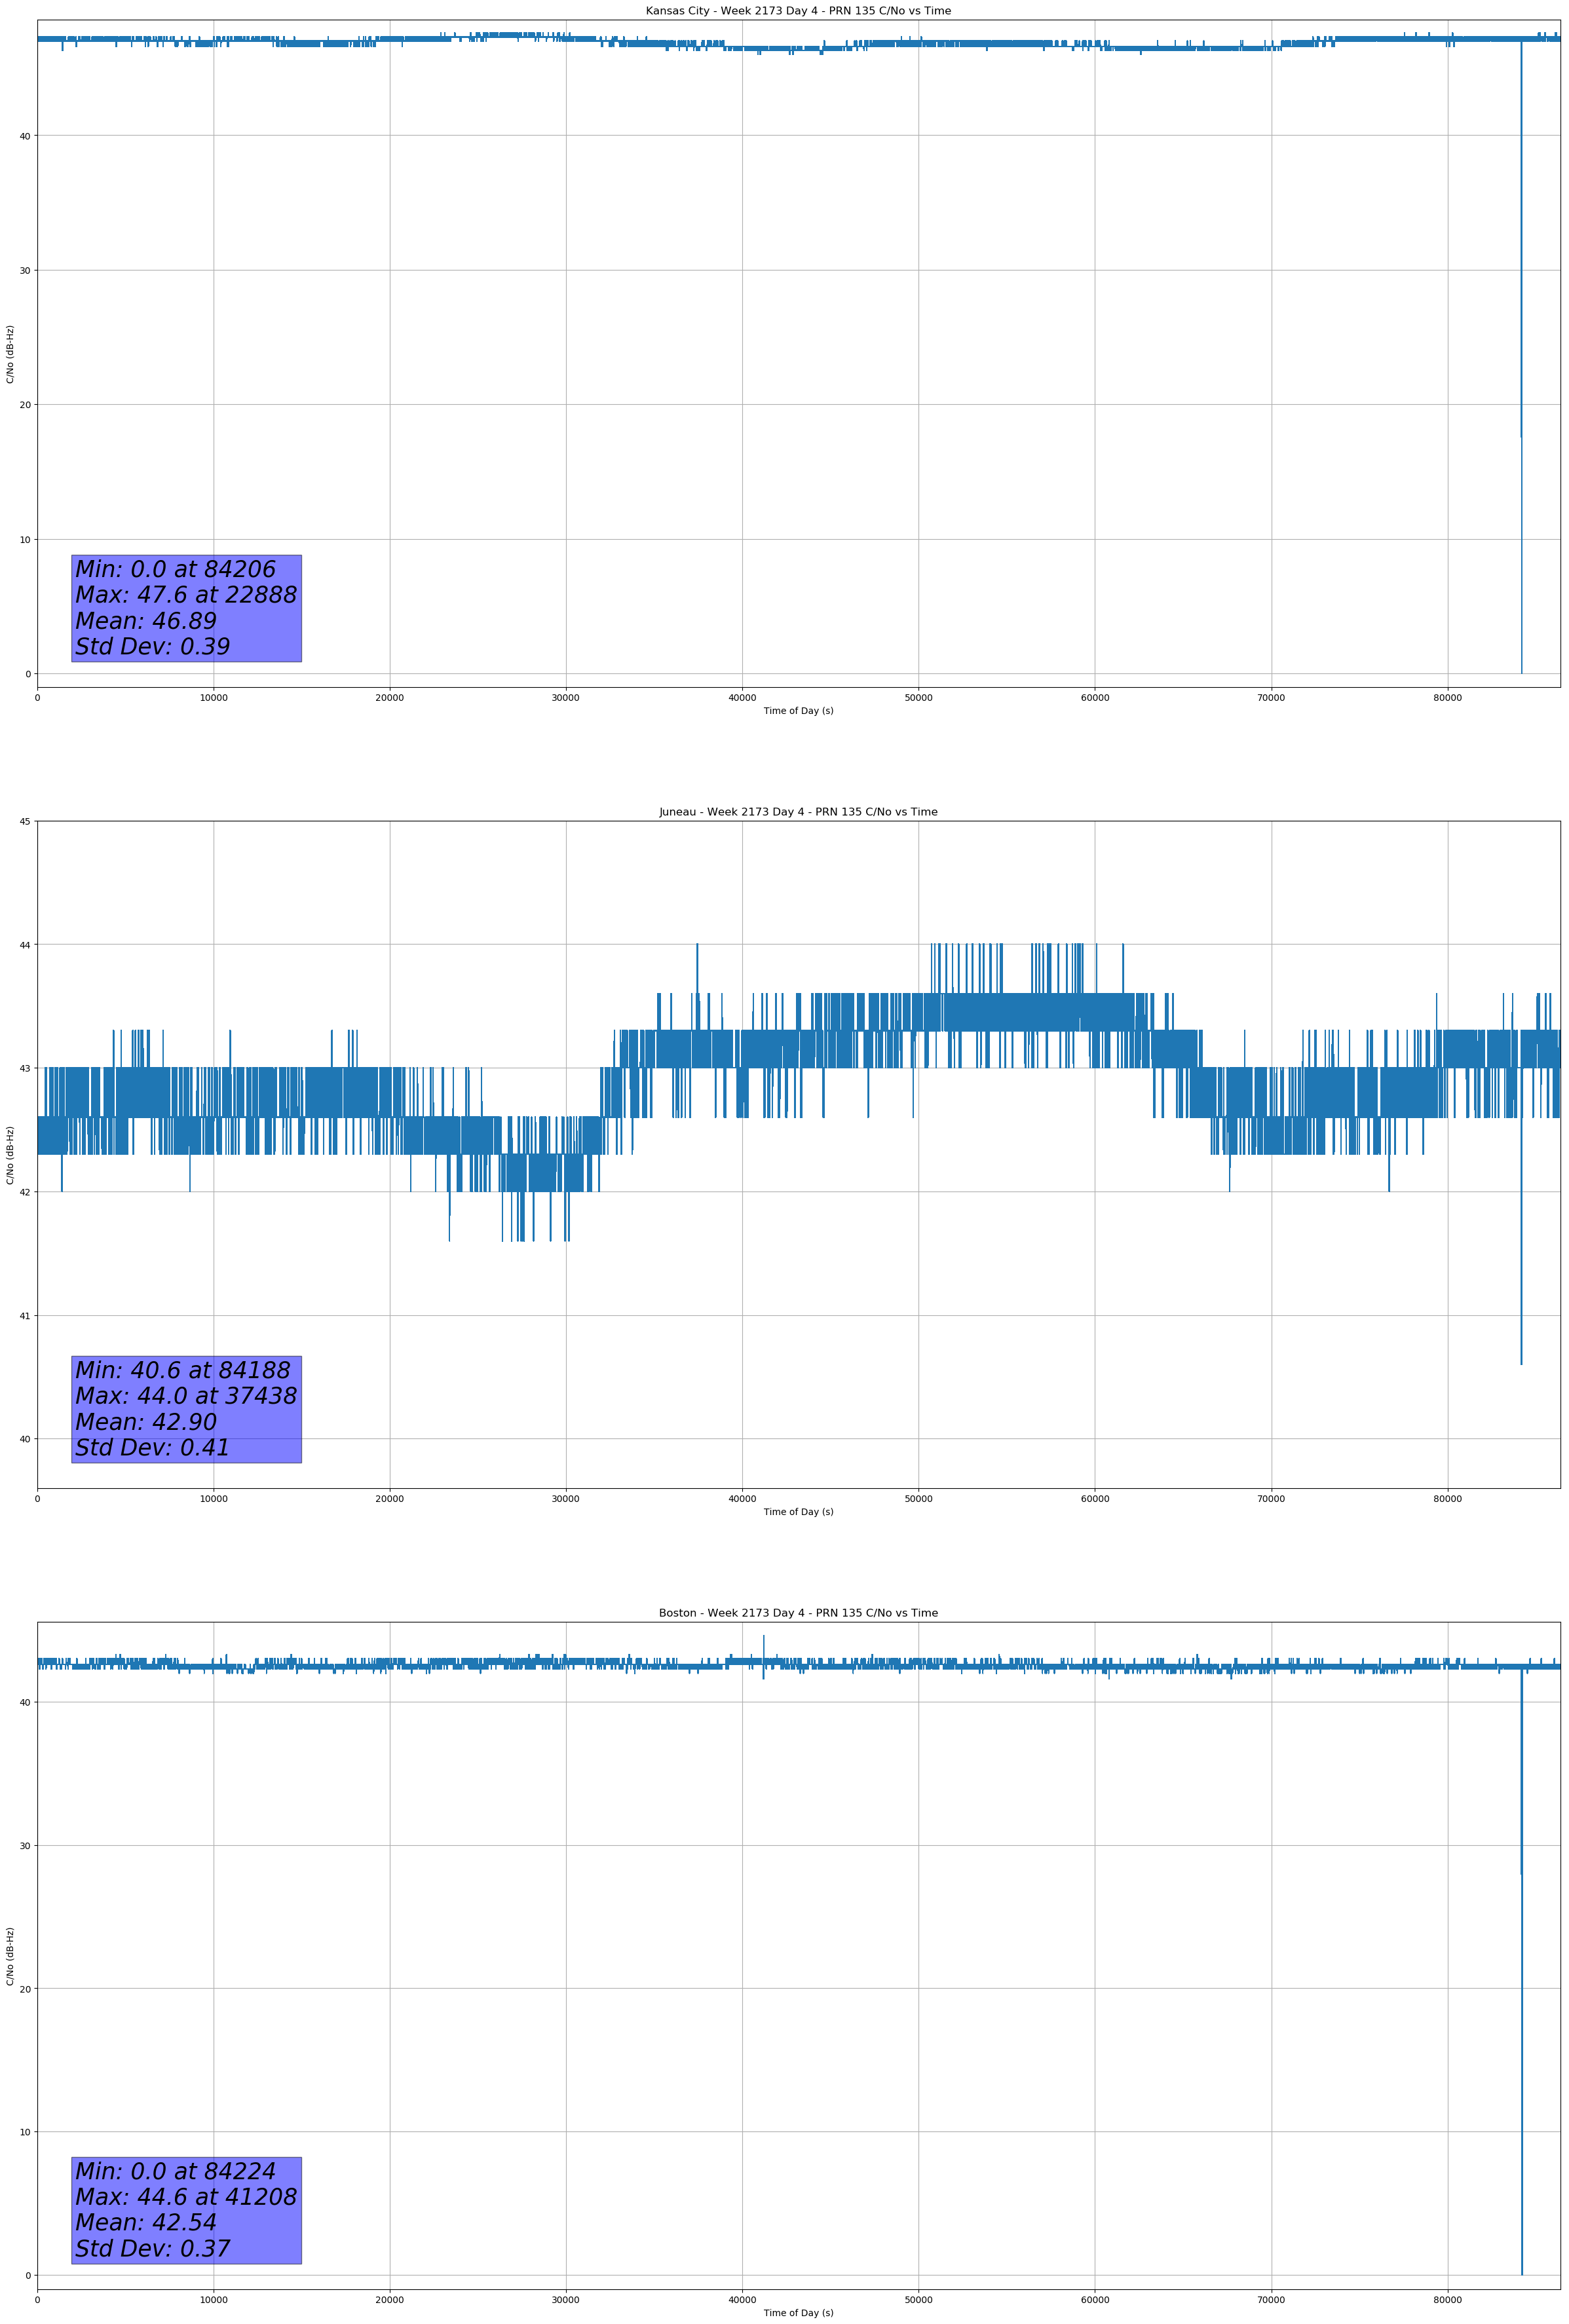Click the 60000 x-axis tick on Boston plot

tap(1095, 2300)
